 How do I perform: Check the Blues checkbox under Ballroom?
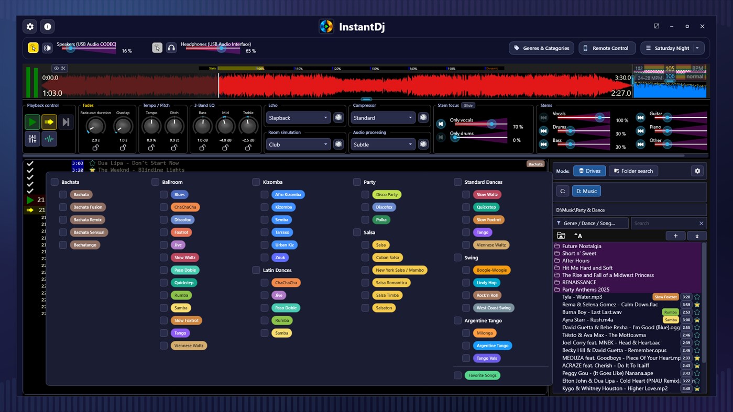(x=163, y=195)
